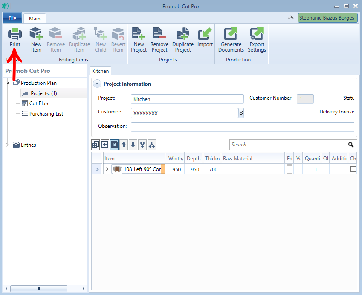Click the move up arrow icon
Screen dimensions: 362x295
(124, 145)
